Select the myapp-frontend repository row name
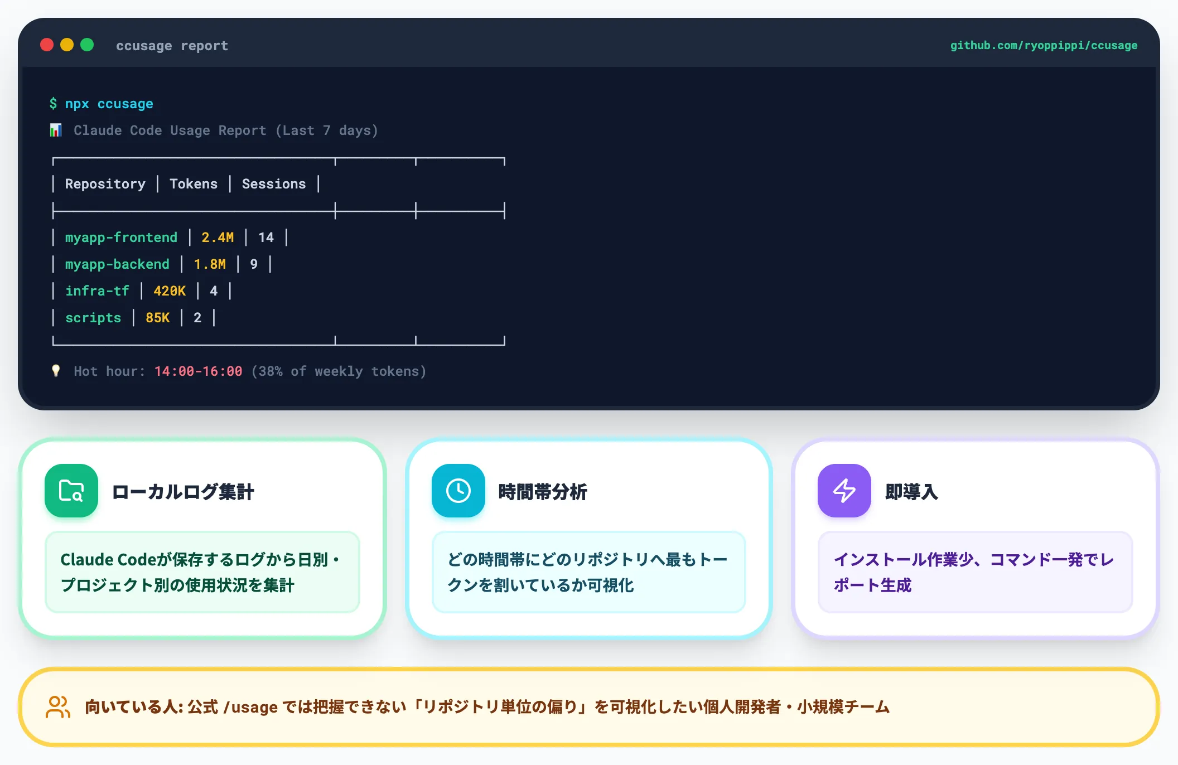The width and height of the screenshot is (1178, 765). click(x=121, y=238)
